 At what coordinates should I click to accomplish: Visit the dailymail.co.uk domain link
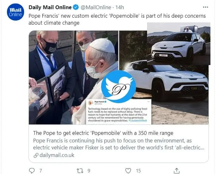tap(57, 155)
